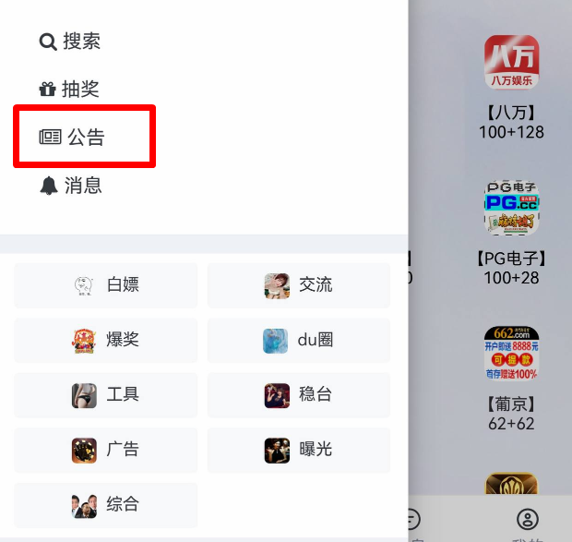Viewport: 572px width, 542px height.
Task: Open the 广告 category
Action: tap(106, 450)
